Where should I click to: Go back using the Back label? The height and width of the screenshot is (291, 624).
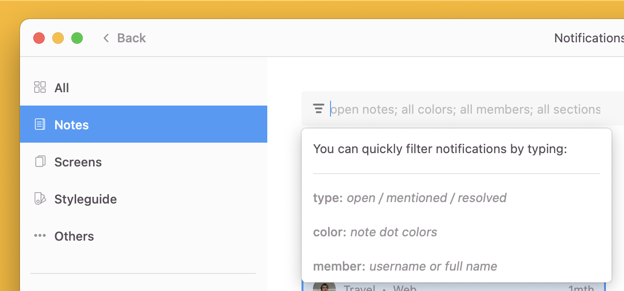click(x=131, y=38)
